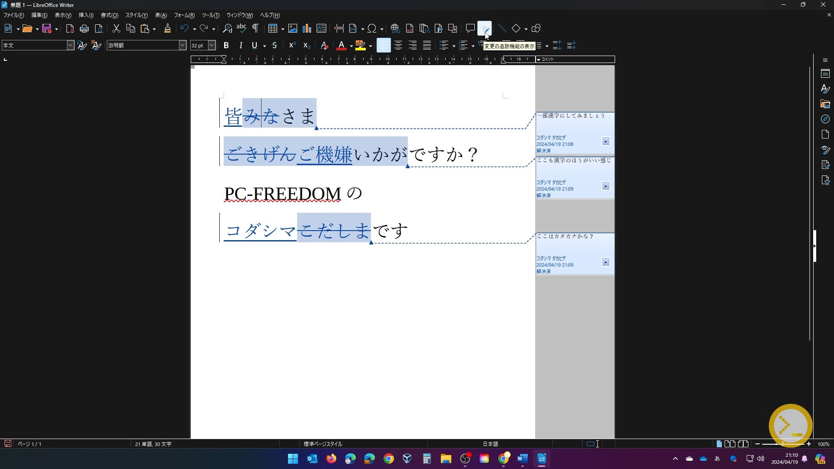Click the zoom slider in the status bar

click(783, 444)
